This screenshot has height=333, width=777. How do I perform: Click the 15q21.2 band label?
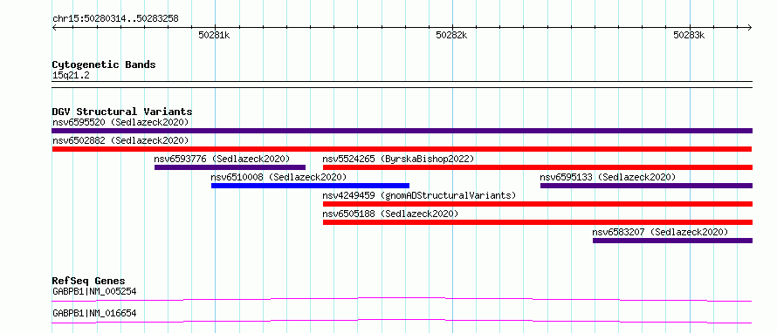point(71,76)
